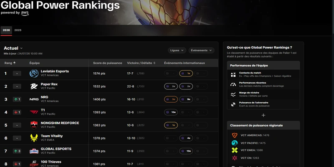This screenshot has width=334, height=167.
Task: Open Leviatán Esports team name link
Action: [55, 71]
